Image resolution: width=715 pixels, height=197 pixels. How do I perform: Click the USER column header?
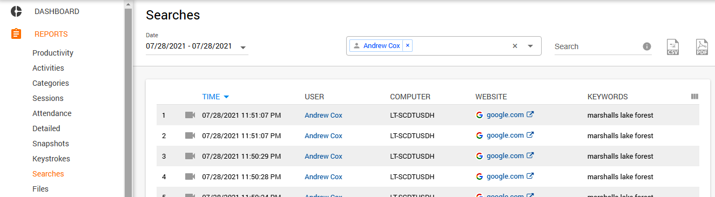[x=314, y=97]
